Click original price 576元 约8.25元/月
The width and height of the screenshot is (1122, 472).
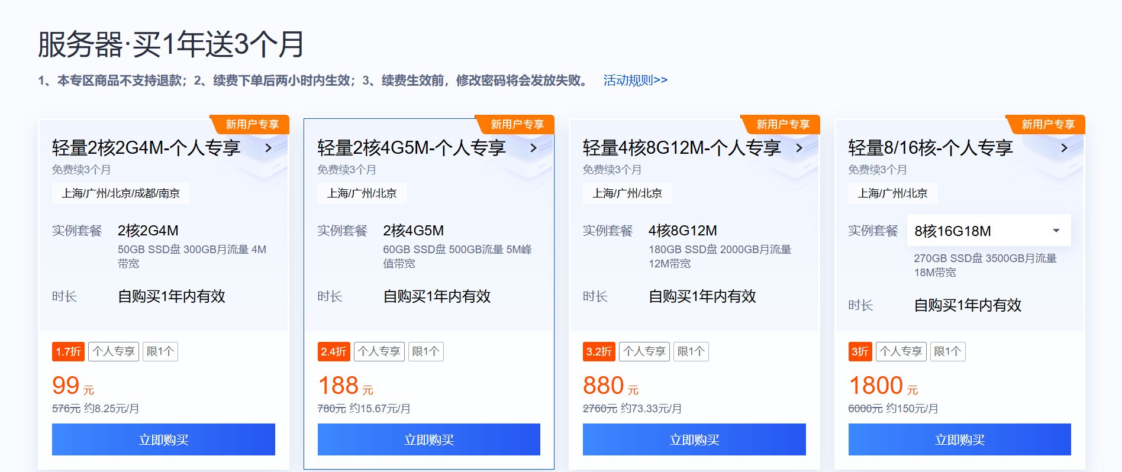96,409
